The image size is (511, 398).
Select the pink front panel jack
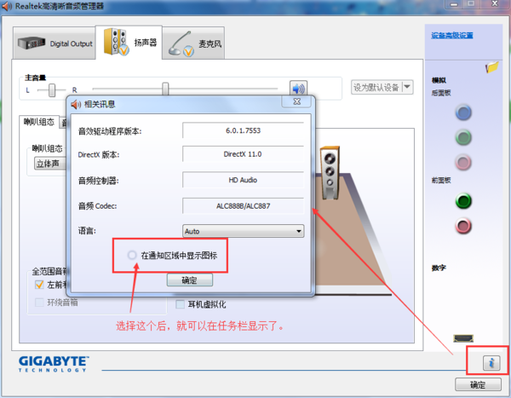[x=463, y=226]
